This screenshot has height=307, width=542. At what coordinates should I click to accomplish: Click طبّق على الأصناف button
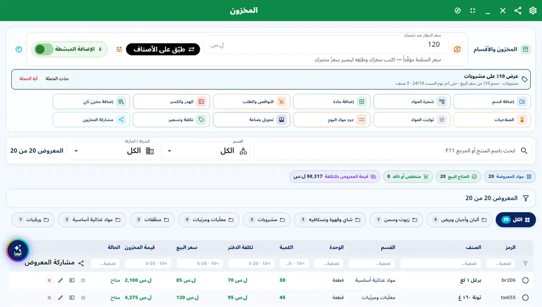click(163, 49)
